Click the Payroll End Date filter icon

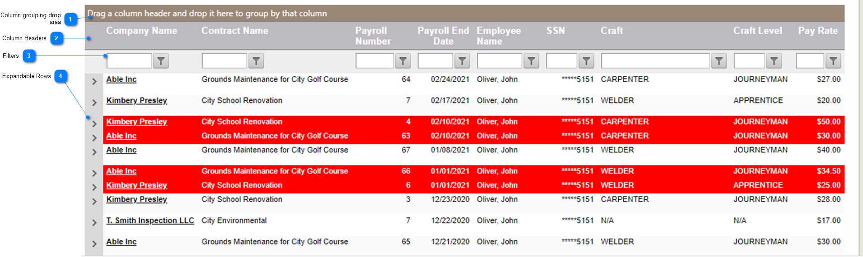(462, 61)
